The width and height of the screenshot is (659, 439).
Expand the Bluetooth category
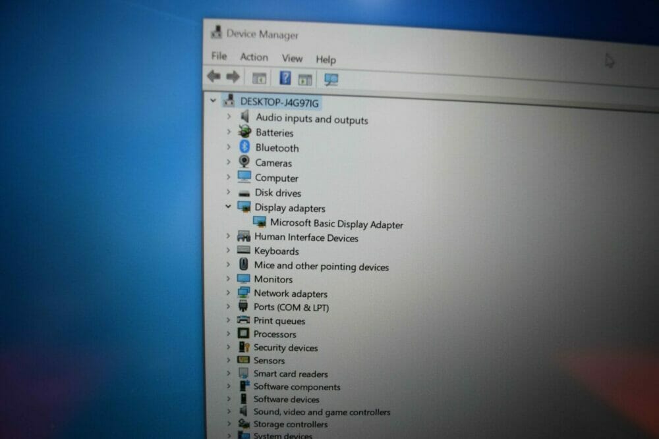tap(229, 147)
